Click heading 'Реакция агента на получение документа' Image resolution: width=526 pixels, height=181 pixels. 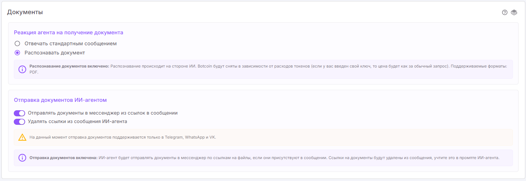[69, 32]
